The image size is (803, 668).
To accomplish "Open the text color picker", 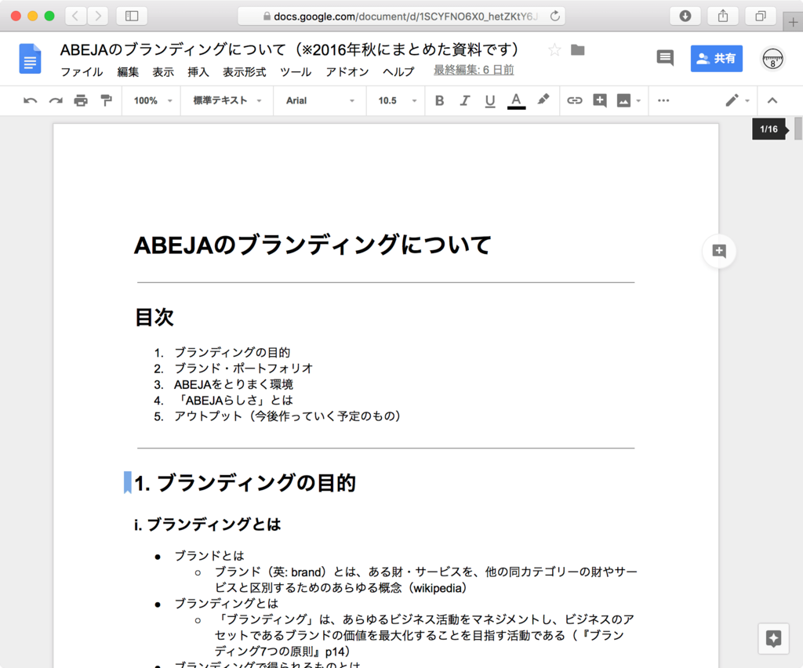I will coord(516,100).
